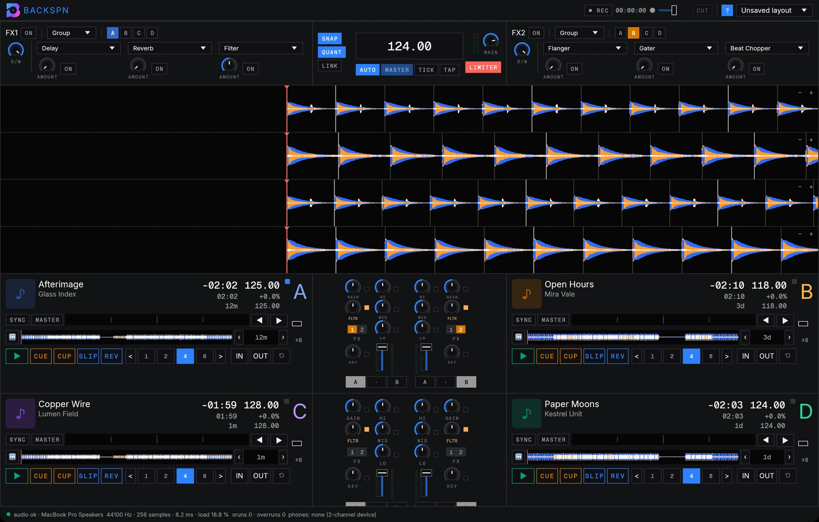Turn on FX1 unit
This screenshot has width=819, height=522.
[28, 33]
